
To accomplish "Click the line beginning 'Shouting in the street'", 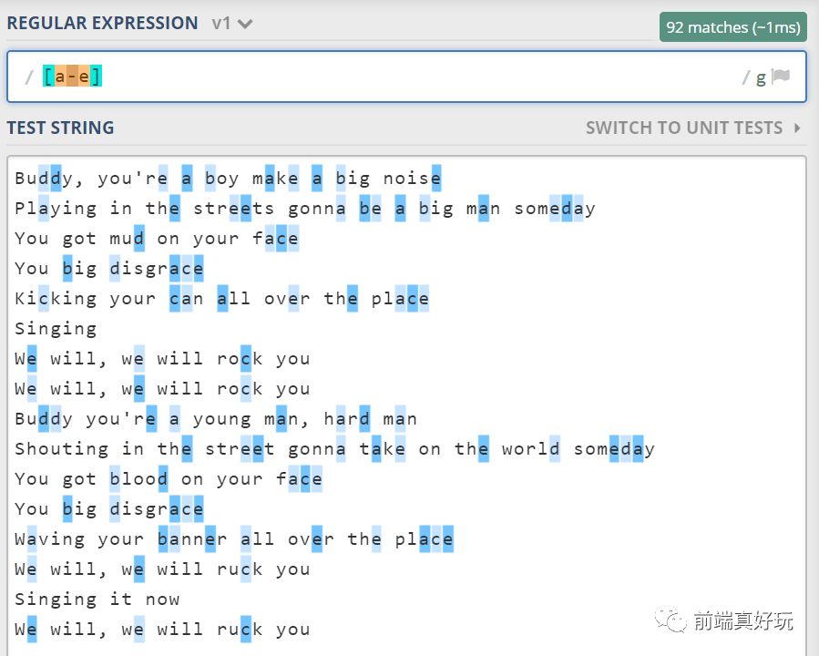I will (335, 449).
